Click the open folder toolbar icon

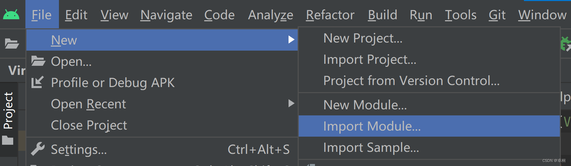12,44
